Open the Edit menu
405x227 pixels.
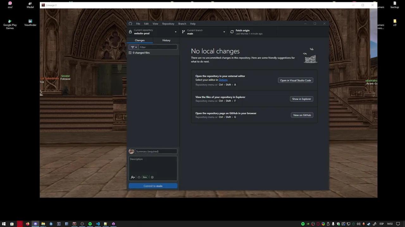(146, 24)
